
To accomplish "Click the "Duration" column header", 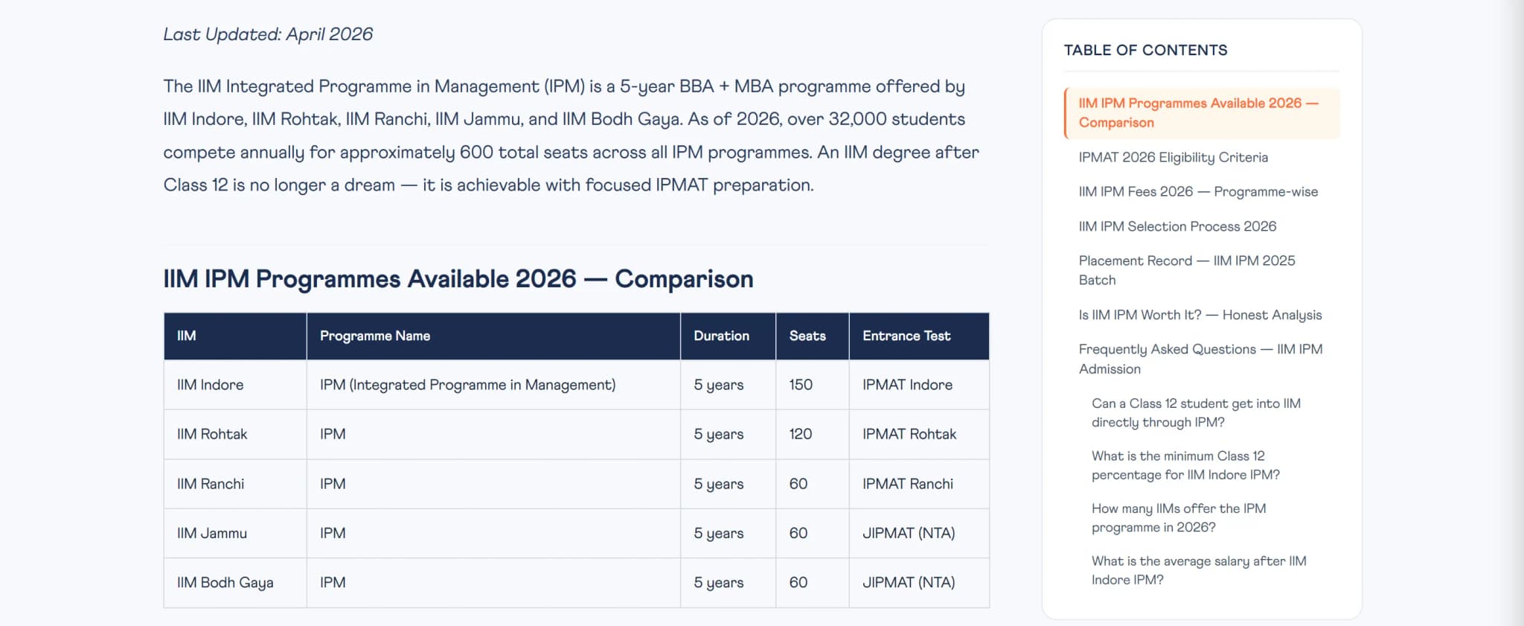I will pos(728,336).
